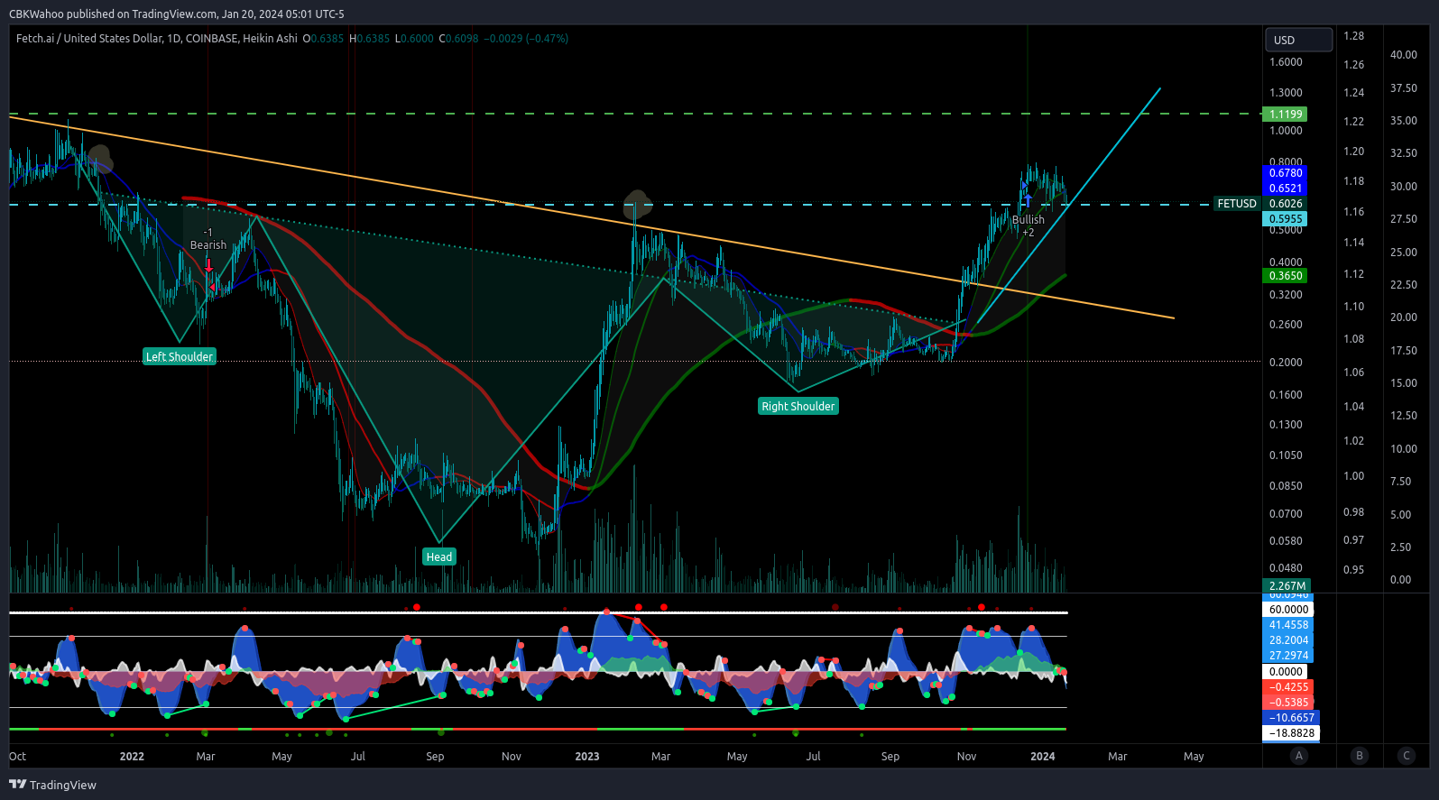Click the -18.8828 indicator label
This screenshot has height=800, width=1439.
[1291, 733]
